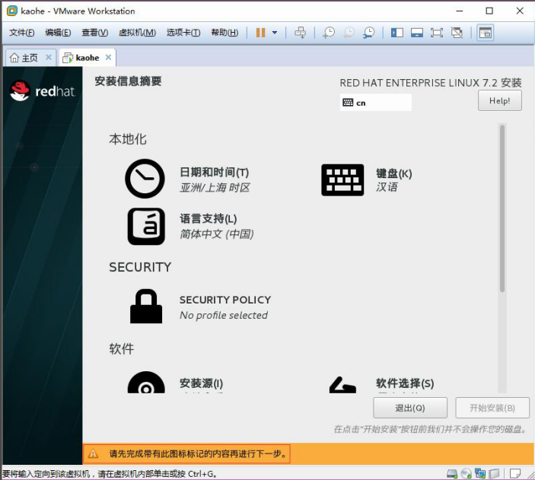Click the installer summary vertical scrollbar thumb
Image resolution: width=535 pixels, height=480 pixels.
pos(502,208)
